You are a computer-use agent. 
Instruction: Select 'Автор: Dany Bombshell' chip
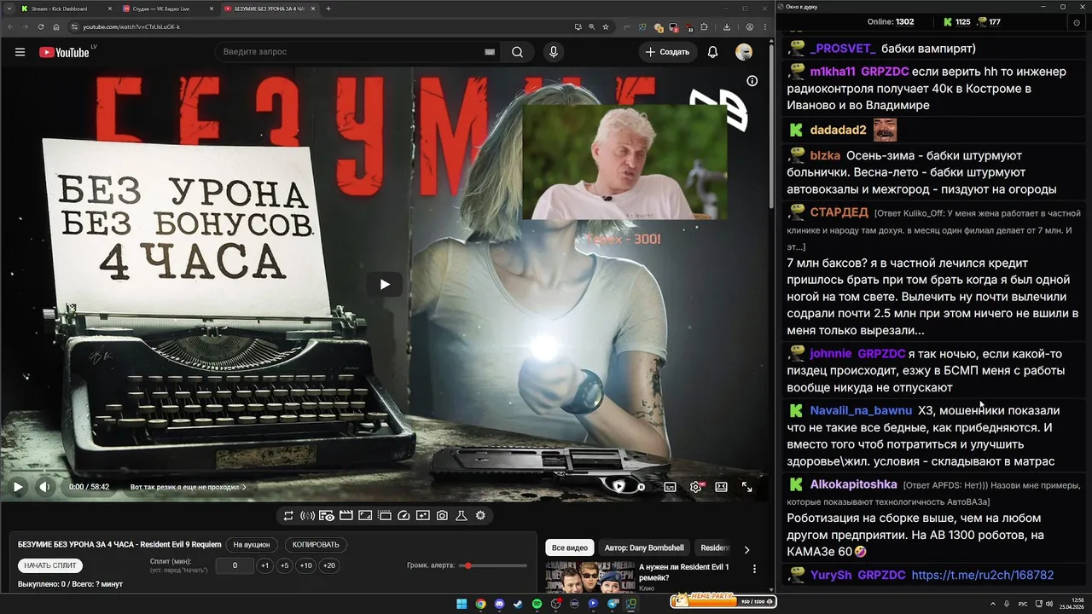tap(644, 547)
